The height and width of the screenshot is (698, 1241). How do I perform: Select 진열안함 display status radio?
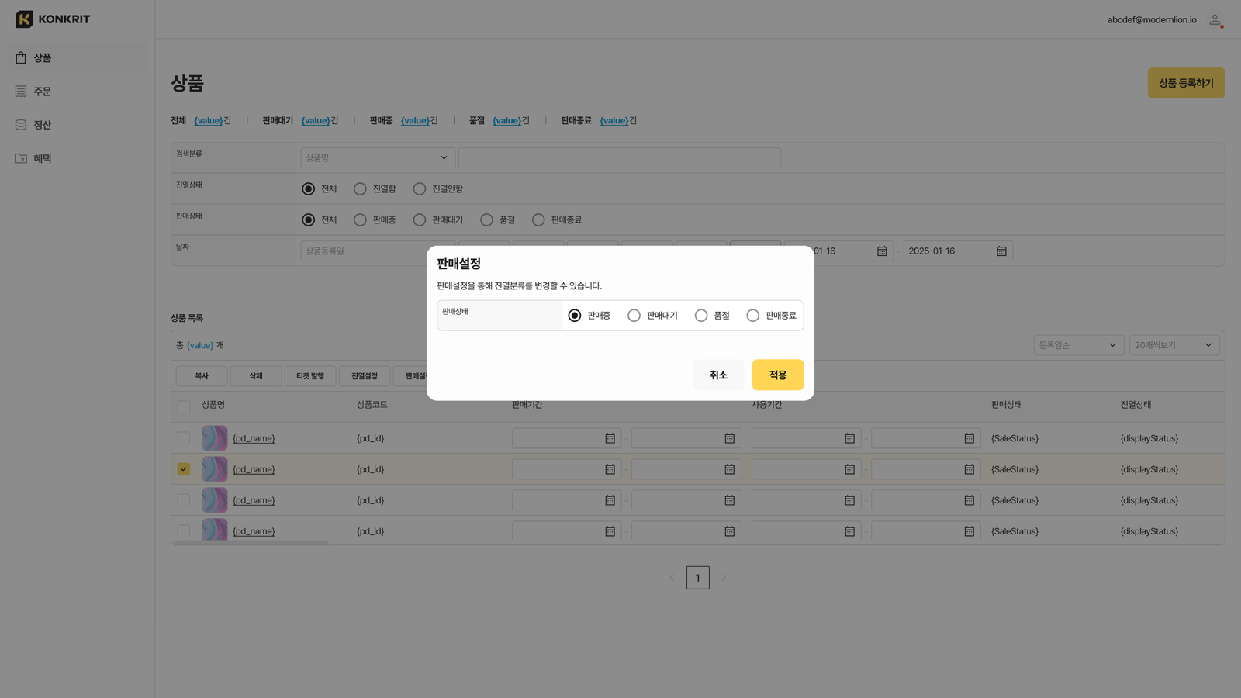[420, 188]
